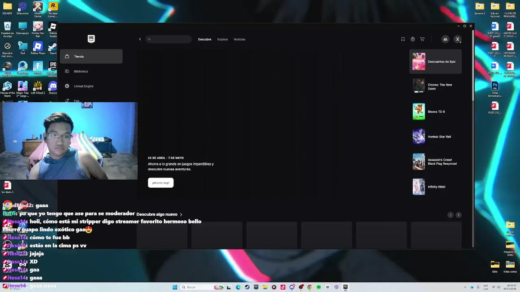Open the Heroes of the Storm shortcut
The width and height of the screenshot is (520, 292).
coord(7,89)
